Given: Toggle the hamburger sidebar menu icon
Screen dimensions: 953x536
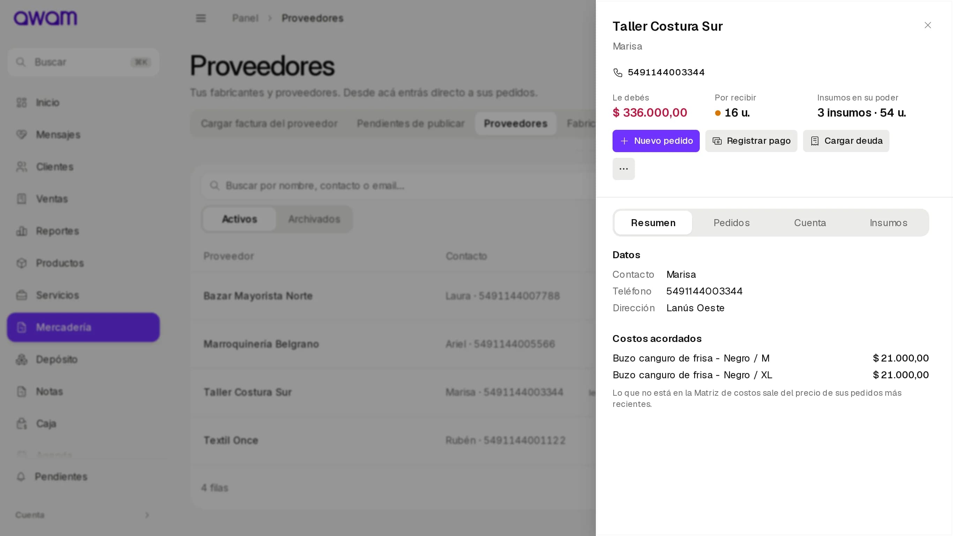Looking at the screenshot, I should pyautogui.click(x=201, y=18).
